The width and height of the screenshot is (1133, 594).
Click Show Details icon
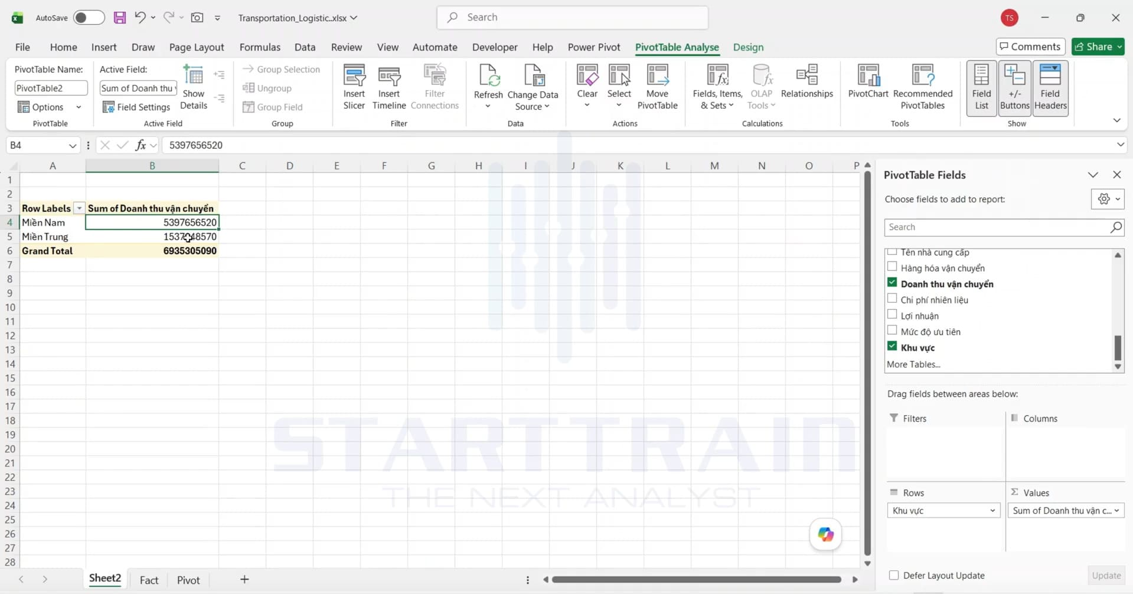[193, 87]
